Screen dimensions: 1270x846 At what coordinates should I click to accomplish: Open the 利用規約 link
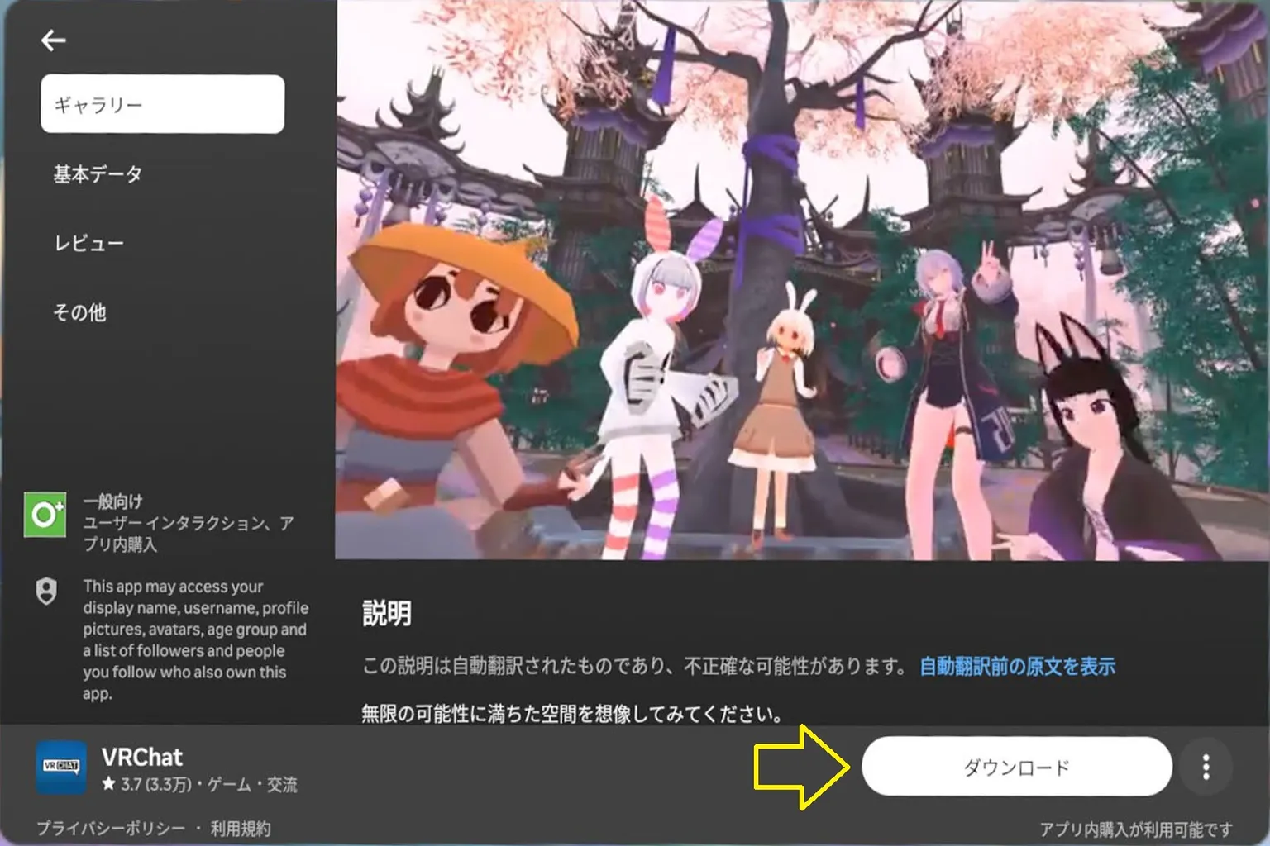(x=241, y=828)
